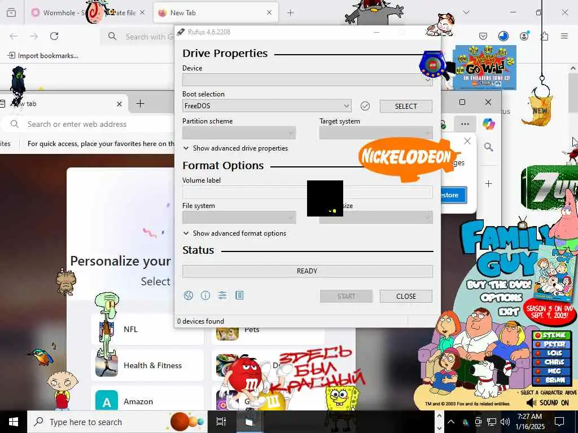Click Import bookmarks in Firefox
Screen dimensions: 578x433
43,56
